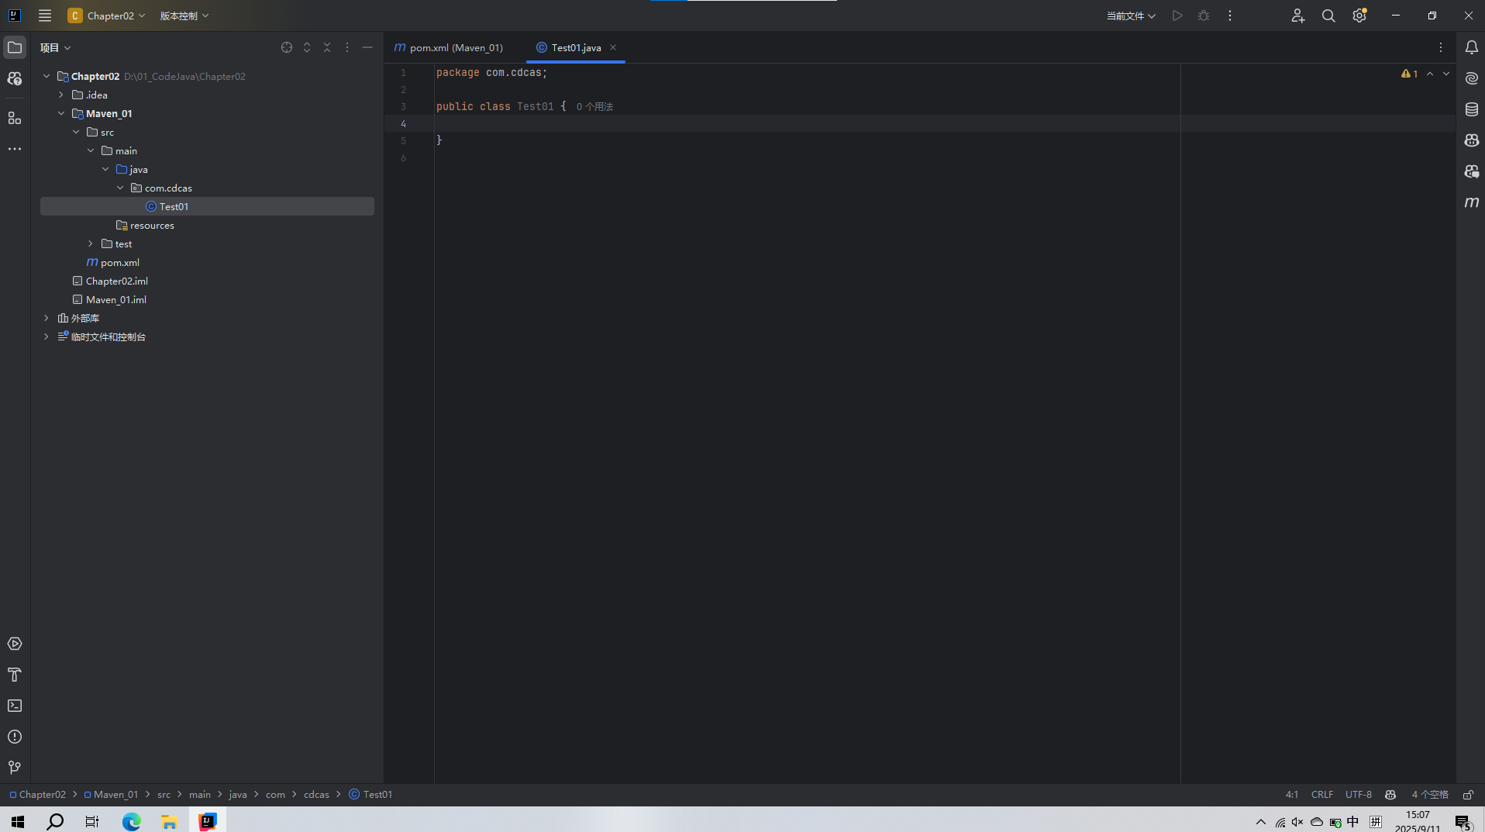1485x832 pixels.
Task: Open editor tabs options menu
Action: 1441,47
